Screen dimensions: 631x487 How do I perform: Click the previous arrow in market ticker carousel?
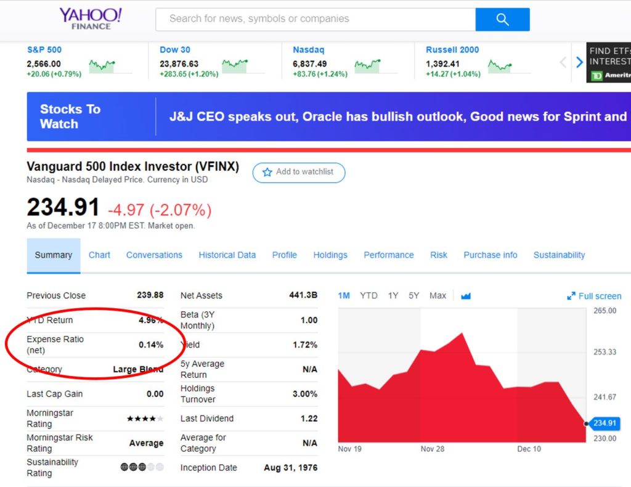click(x=563, y=62)
